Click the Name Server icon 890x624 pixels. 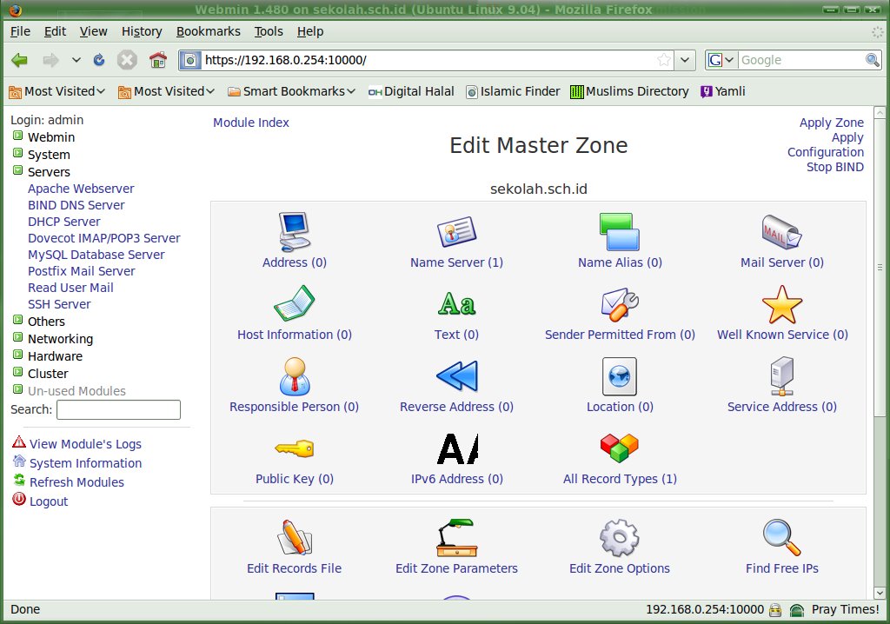(456, 232)
